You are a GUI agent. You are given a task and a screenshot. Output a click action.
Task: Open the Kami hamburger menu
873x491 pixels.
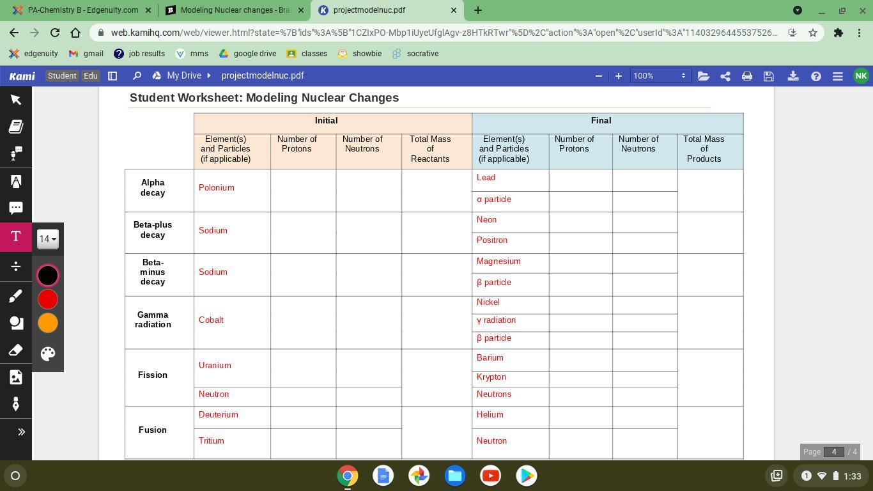tap(838, 76)
